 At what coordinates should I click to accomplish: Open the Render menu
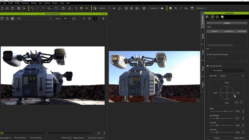34,3
